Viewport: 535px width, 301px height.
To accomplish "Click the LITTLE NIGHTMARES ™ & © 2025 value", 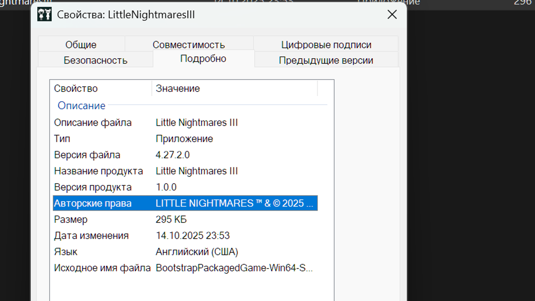I will click(x=234, y=203).
